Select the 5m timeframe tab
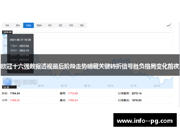This screenshot has width=180, height=130. coord(18,25)
